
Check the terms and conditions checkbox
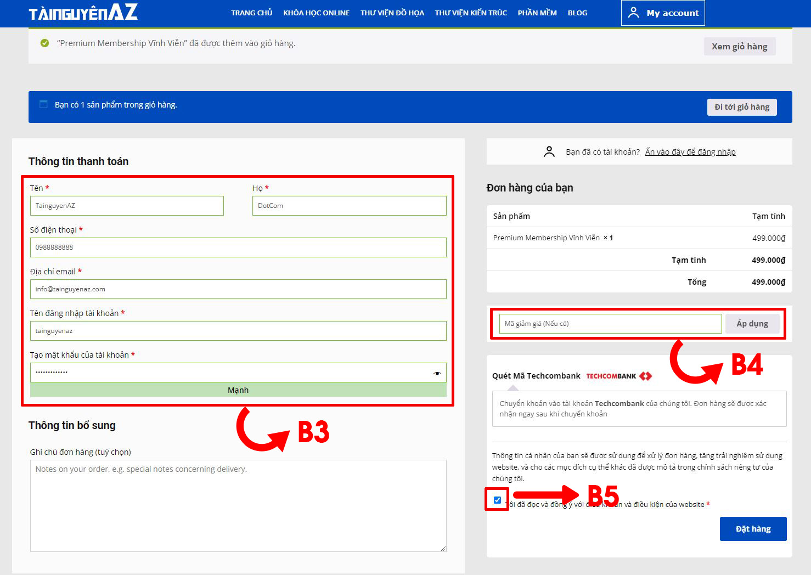pos(497,500)
